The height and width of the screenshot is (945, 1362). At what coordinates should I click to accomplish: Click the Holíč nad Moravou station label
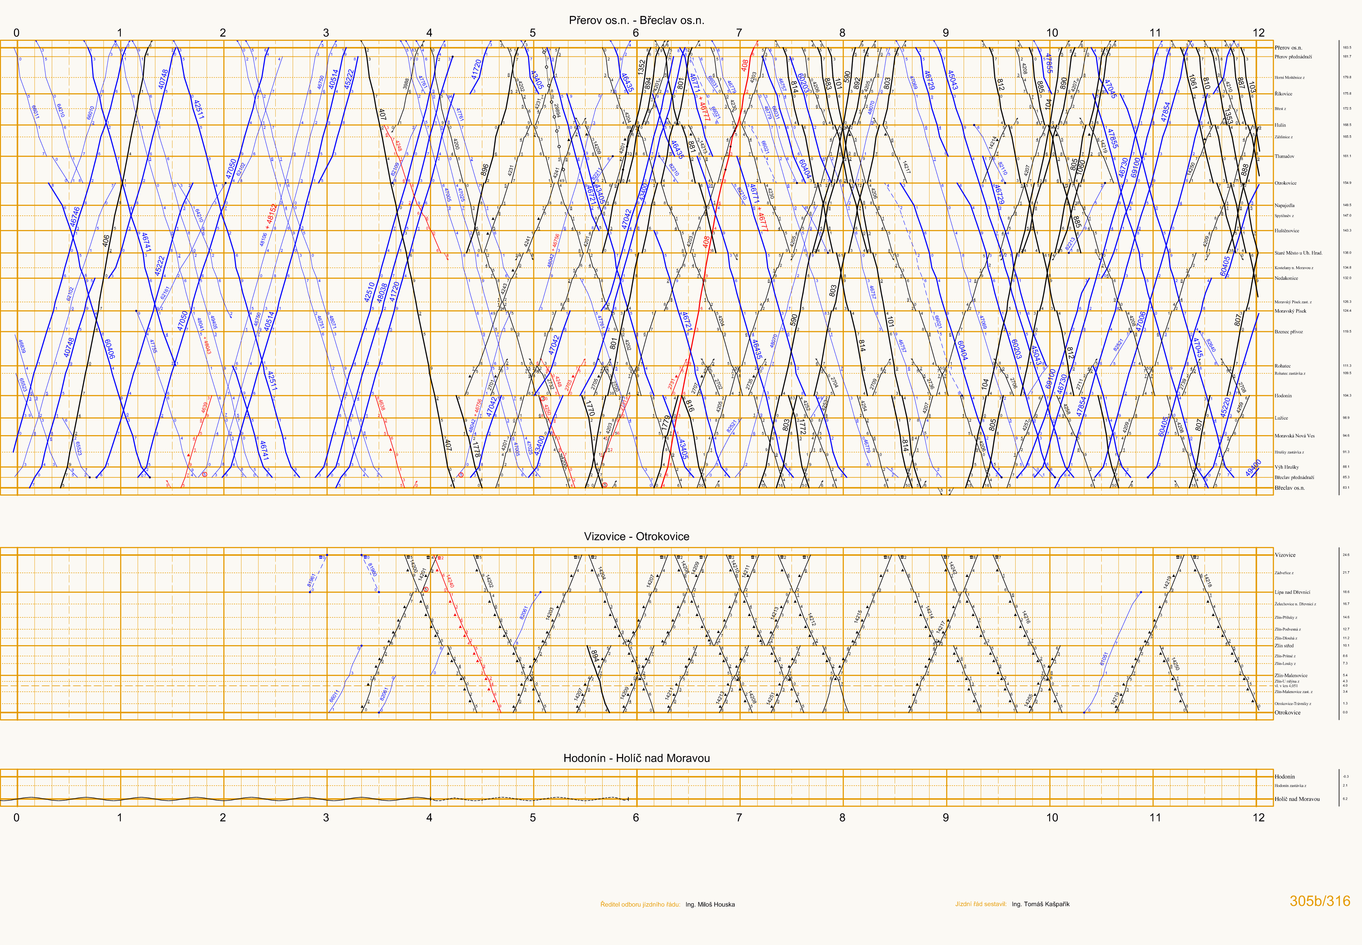pos(1297,799)
